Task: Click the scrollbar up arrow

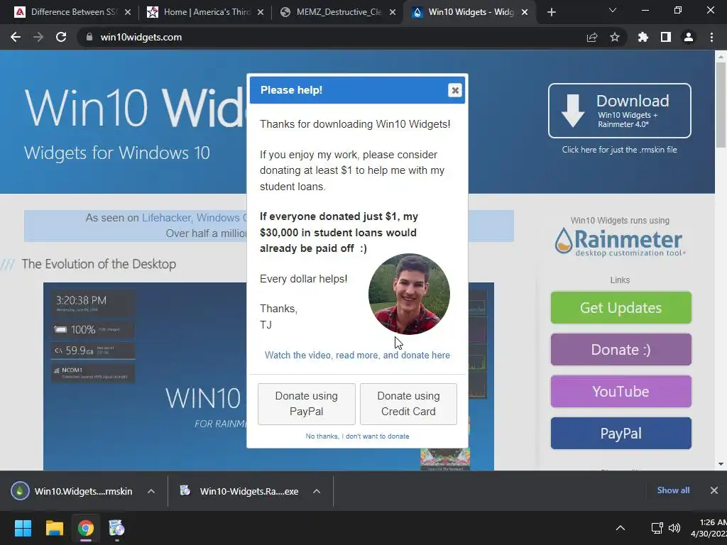Action: pyautogui.click(x=721, y=57)
